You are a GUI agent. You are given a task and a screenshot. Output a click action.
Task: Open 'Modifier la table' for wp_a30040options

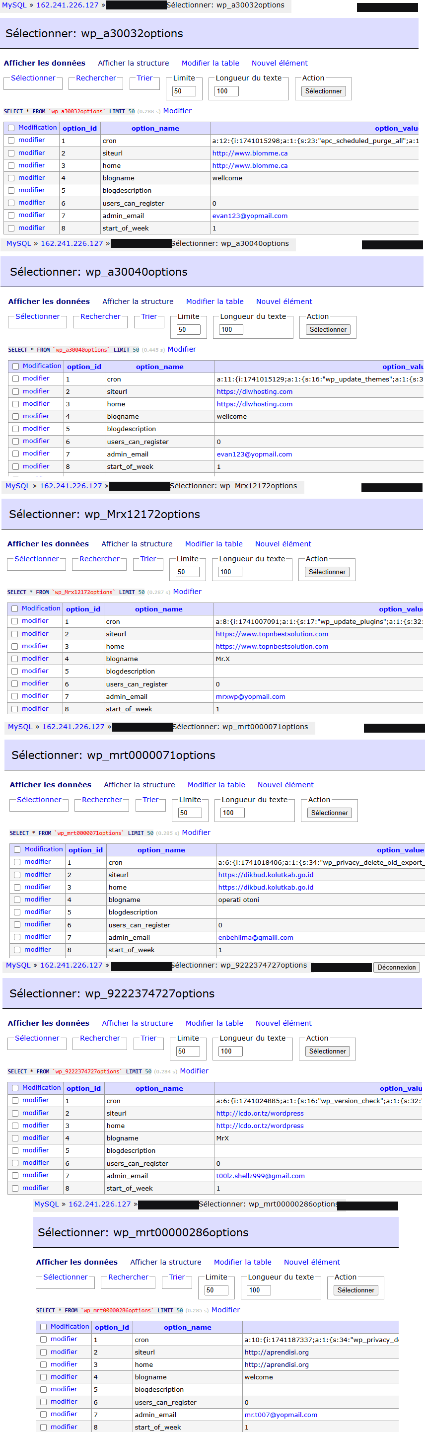pos(214,302)
